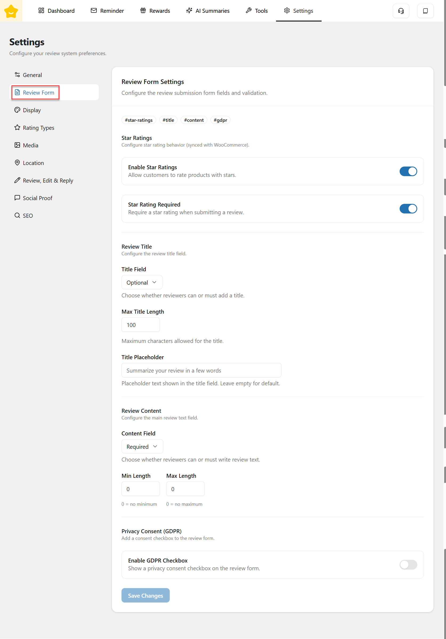Open Display settings with palette icon
This screenshot has width=446, height=639.
click(x=17, y=110)
